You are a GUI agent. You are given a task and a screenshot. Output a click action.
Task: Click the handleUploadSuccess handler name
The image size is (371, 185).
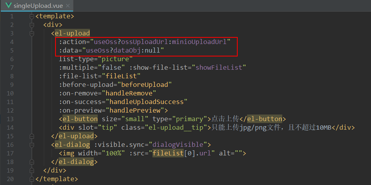[x=147, y=102]
